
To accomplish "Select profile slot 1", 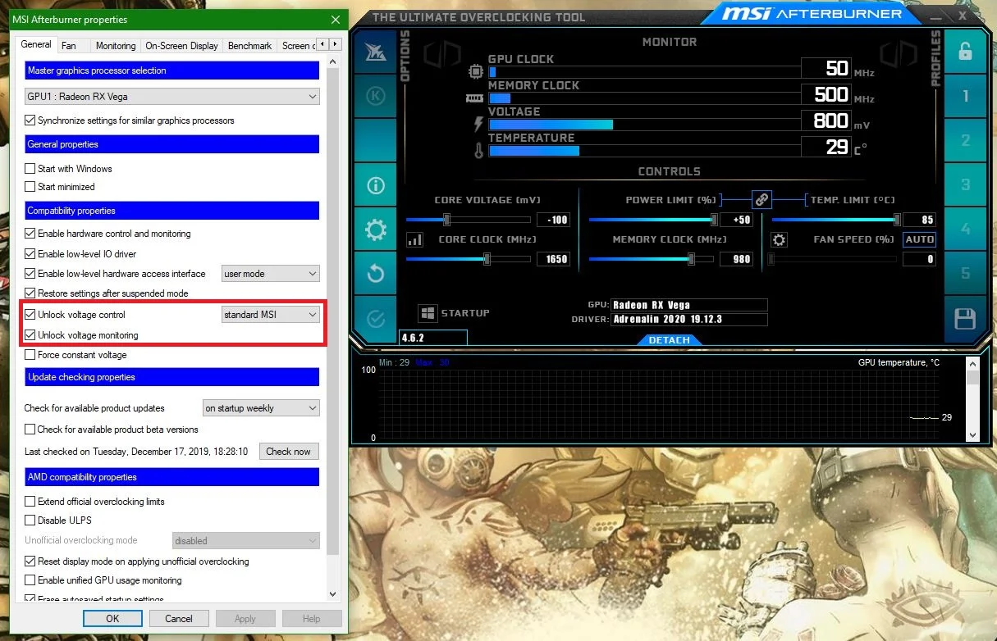I will tap(966, 96).
